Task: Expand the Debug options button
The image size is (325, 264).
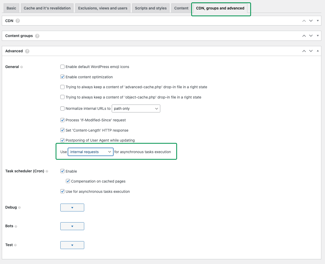Action: tap(72, 208)
